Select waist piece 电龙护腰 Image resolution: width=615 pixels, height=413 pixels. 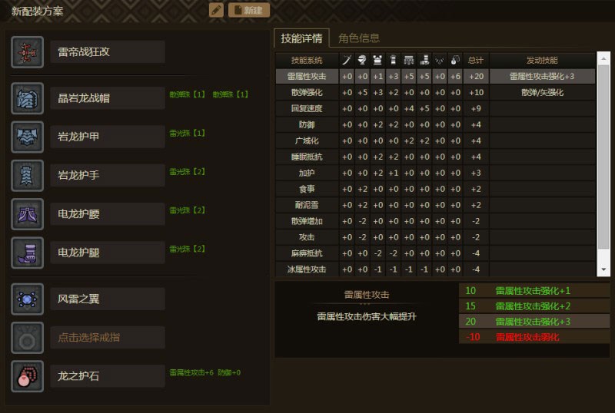[x=108, y=213]
